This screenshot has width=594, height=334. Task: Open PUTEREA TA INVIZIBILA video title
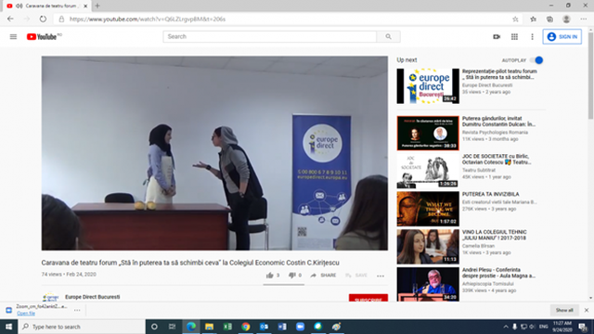coord(490,194)
